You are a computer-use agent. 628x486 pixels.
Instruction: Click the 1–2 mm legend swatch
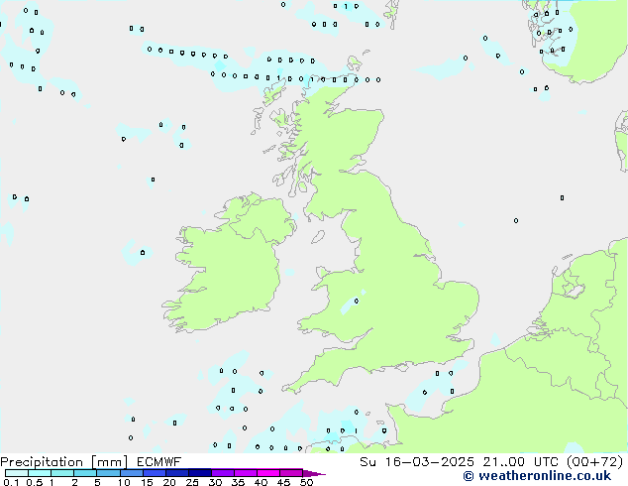[62, 473]
